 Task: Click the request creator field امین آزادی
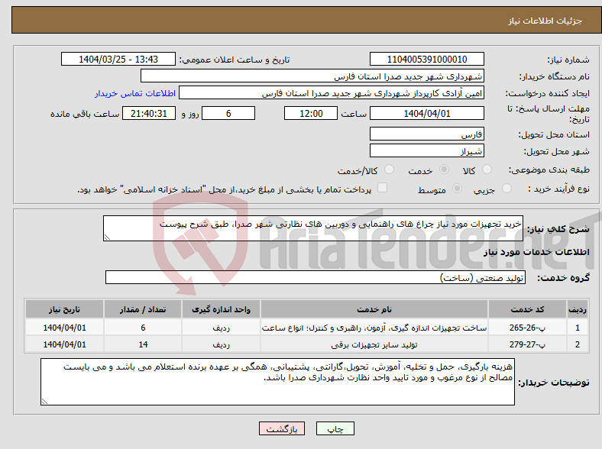[x=332, y=93]
